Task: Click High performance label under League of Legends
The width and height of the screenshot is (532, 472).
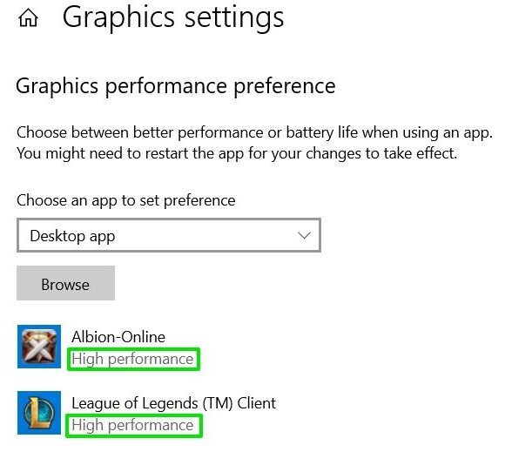Action: tap(133, 425)
